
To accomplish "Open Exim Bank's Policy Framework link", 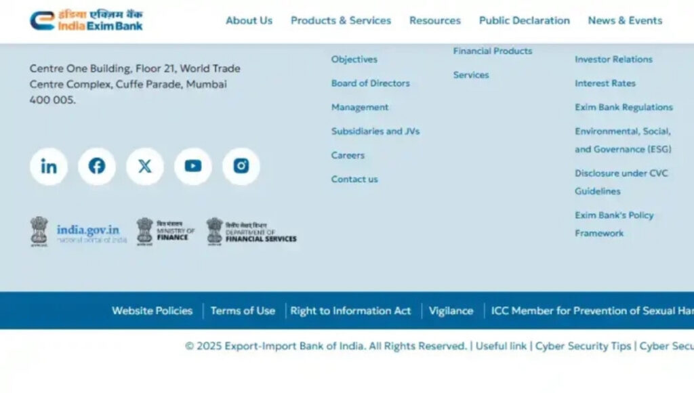I will tap(614, 224).
